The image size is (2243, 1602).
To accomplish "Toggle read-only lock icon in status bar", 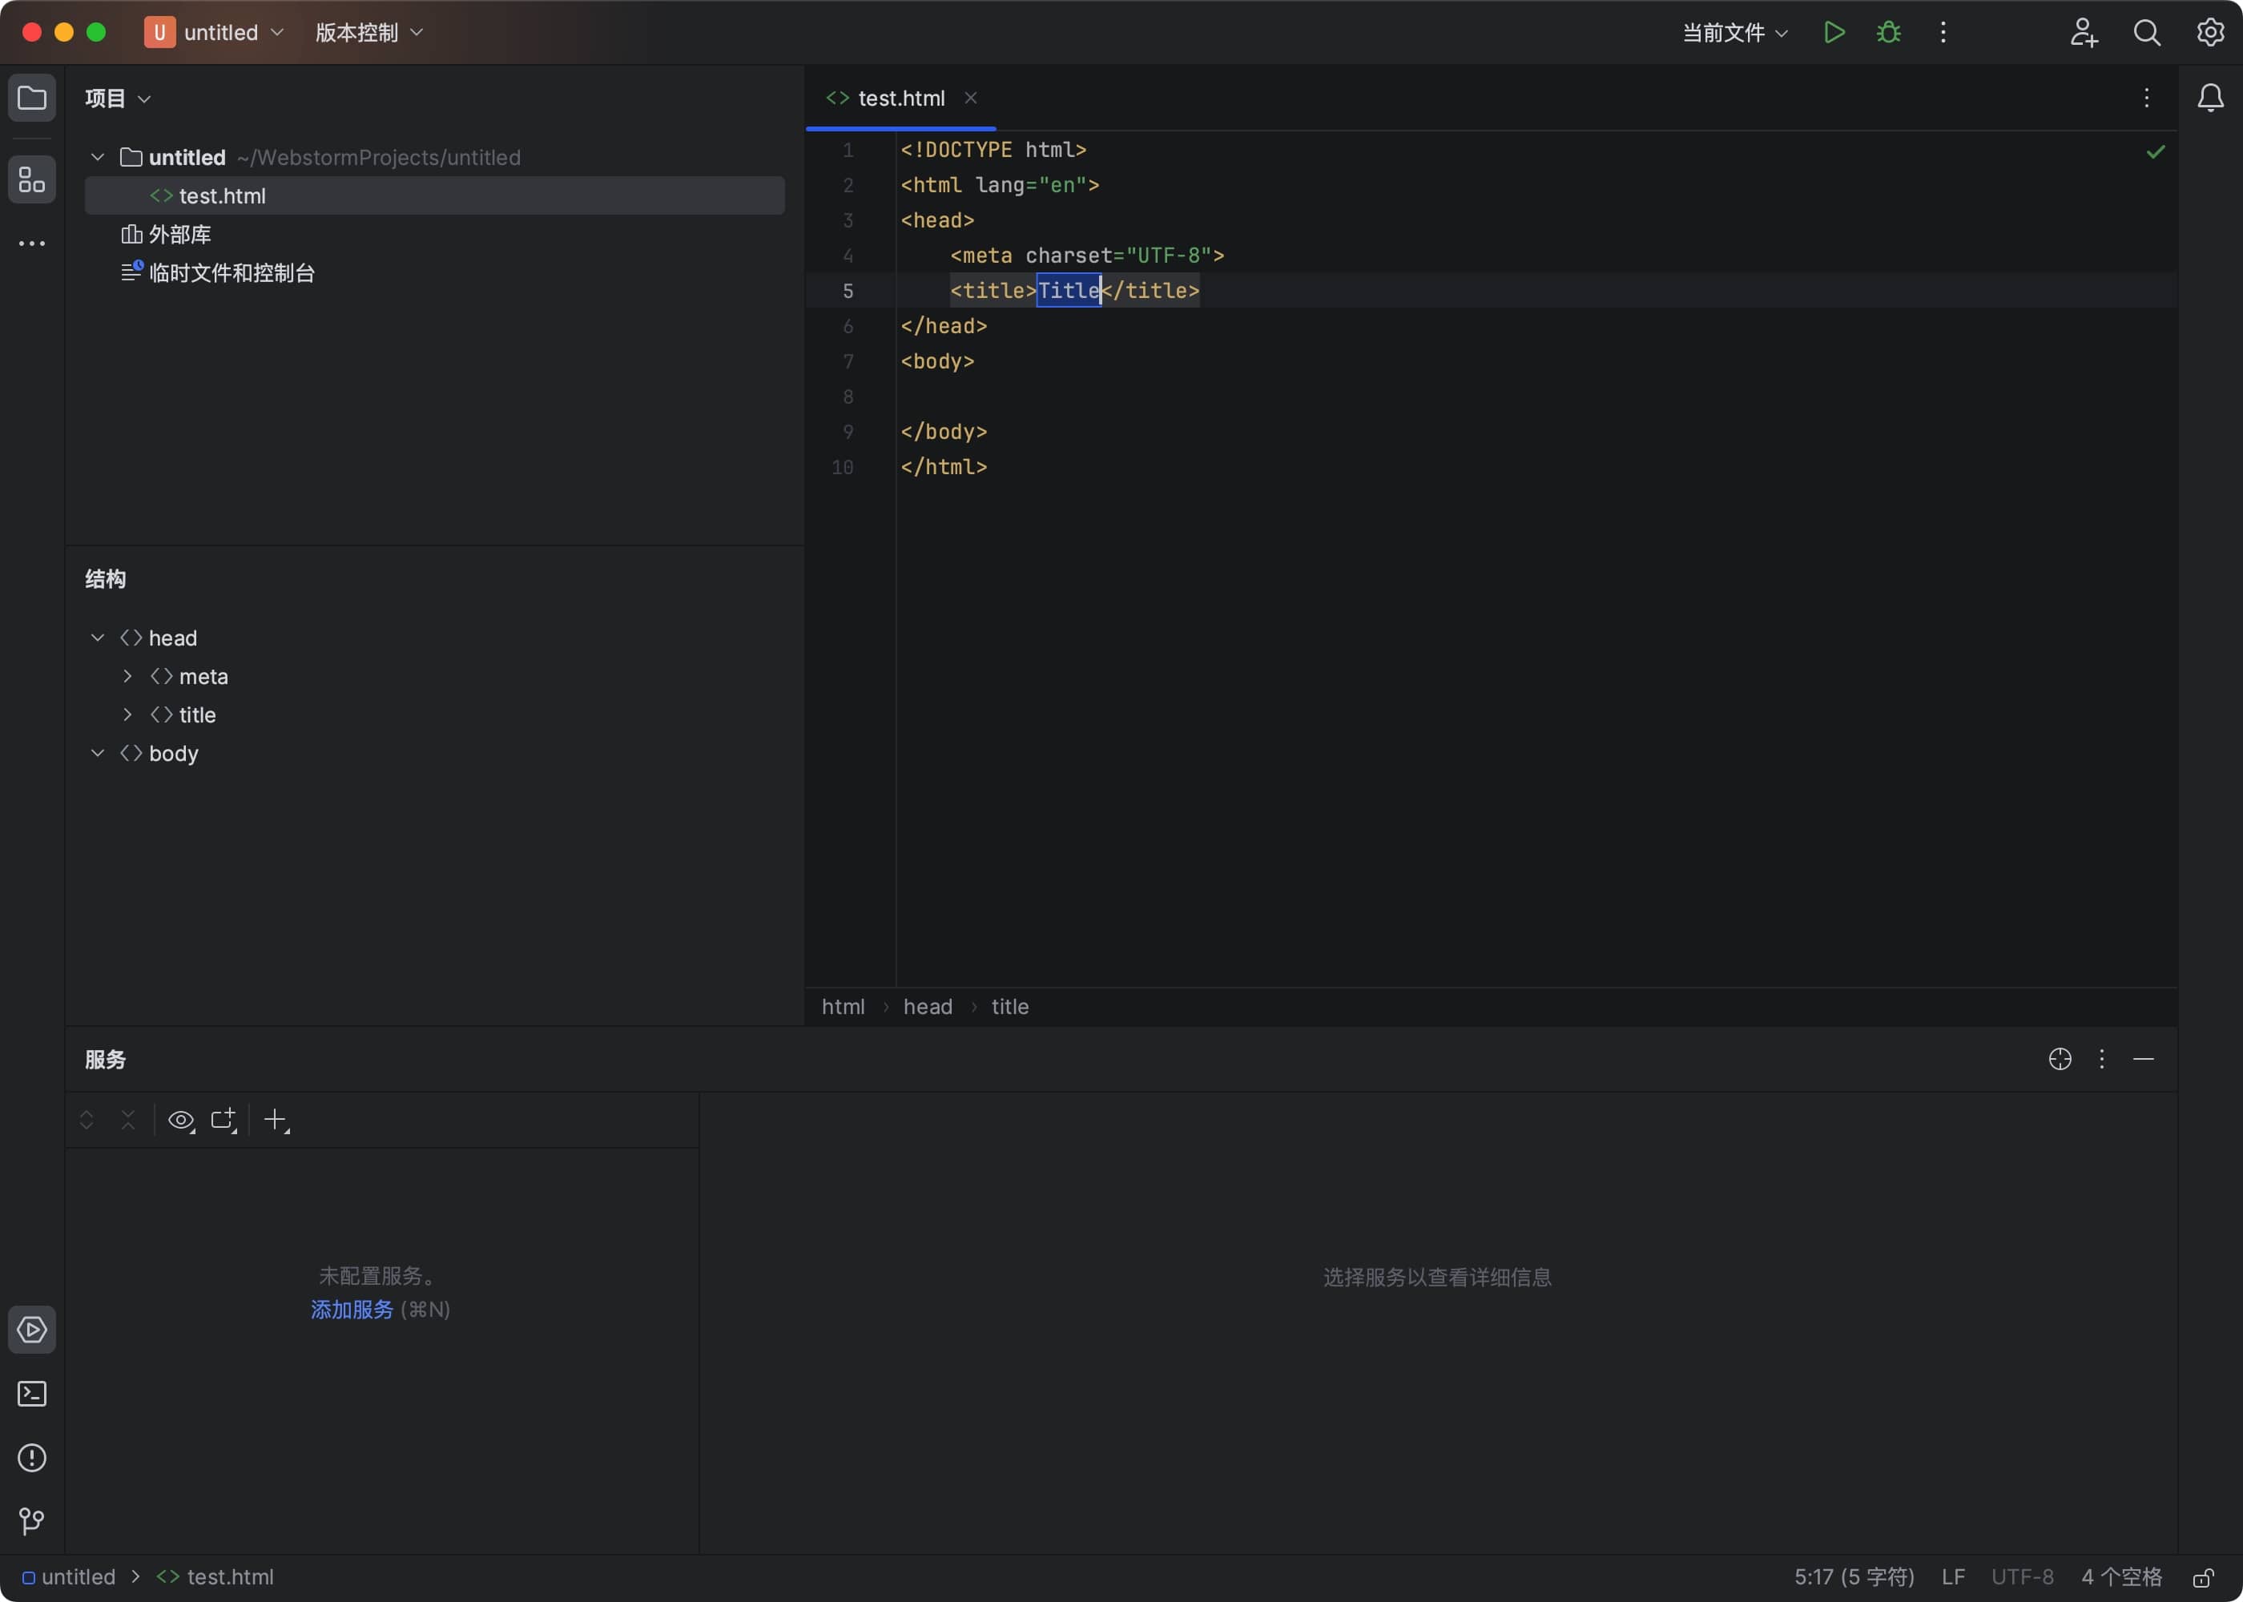I will click(x=2204, y=1577).
